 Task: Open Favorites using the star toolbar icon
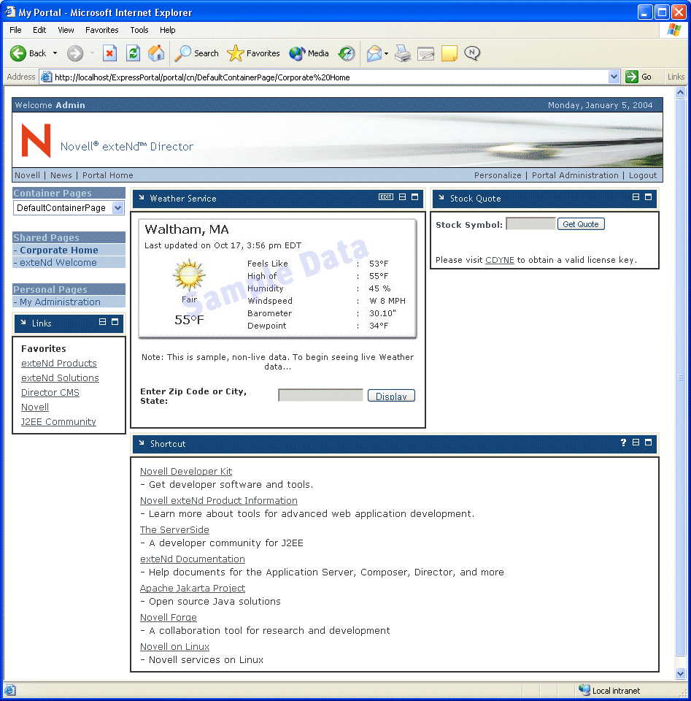click(252, 53)
